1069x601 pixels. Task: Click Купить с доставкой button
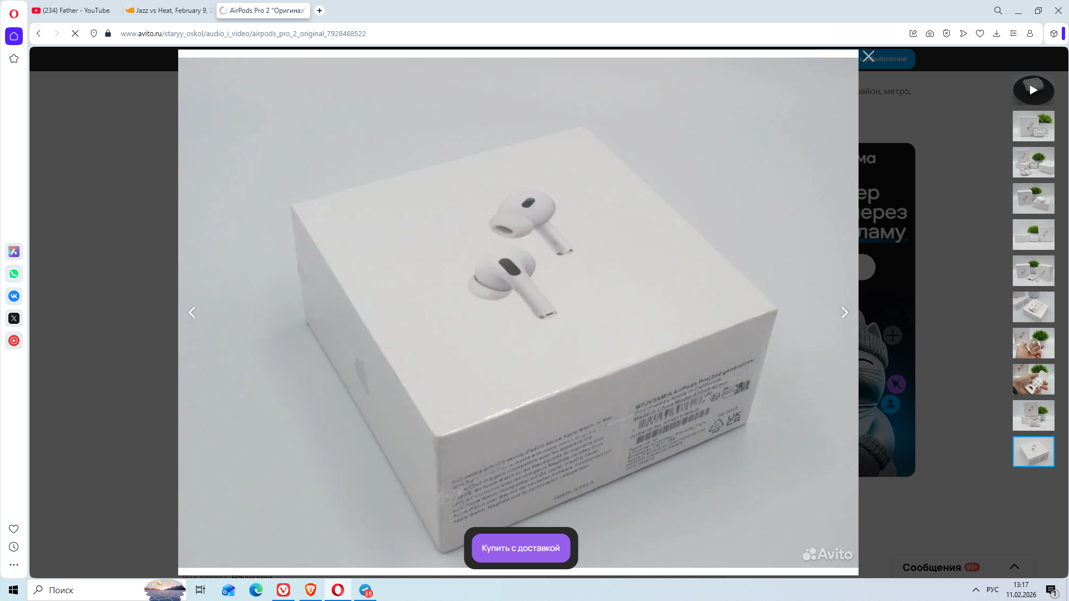(521, 548)
